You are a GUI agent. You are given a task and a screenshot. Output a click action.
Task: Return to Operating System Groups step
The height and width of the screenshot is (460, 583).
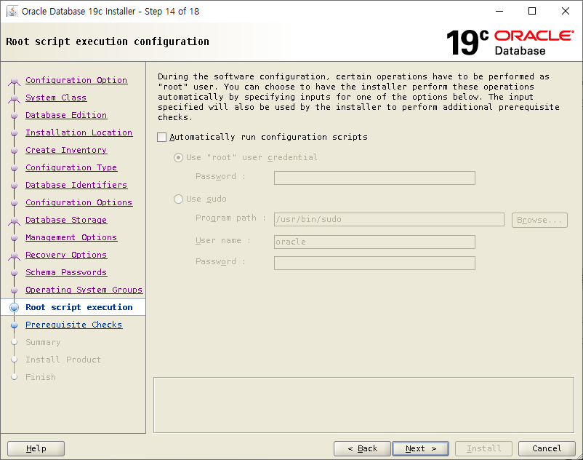[x=84, y=290]
